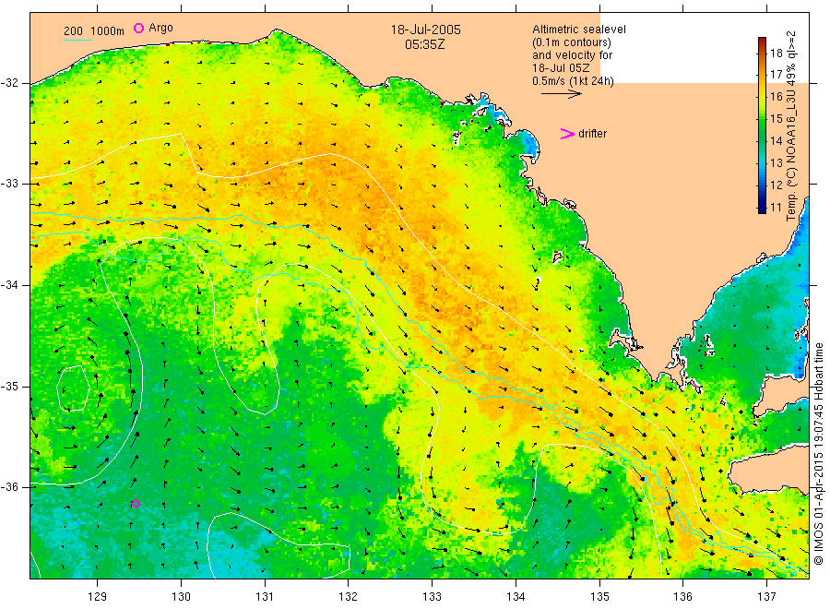Screen dimensions: 830x609
Task: Click the 0.5m/s velocity scale arrow
Action: pyautogui.click(x=561, y=94)
